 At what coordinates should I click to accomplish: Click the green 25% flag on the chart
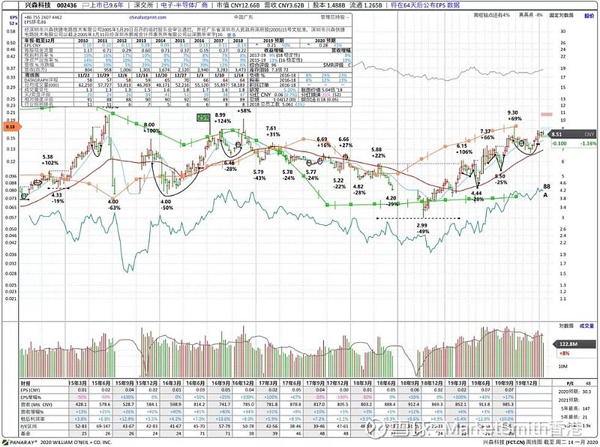[x=203, y=118]
